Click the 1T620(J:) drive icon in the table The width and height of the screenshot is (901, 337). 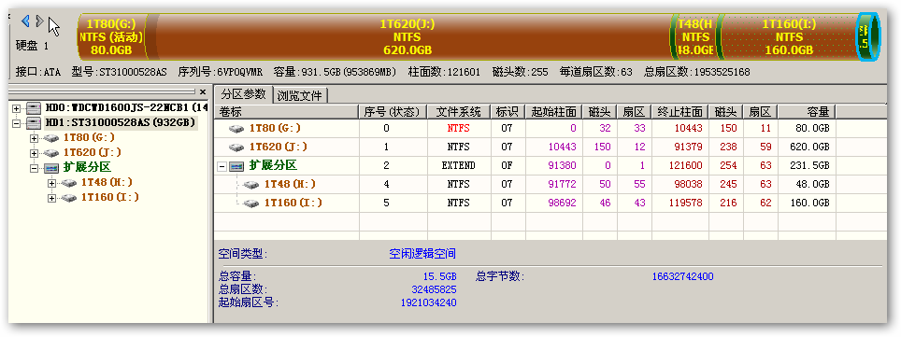tap(236, 147)
